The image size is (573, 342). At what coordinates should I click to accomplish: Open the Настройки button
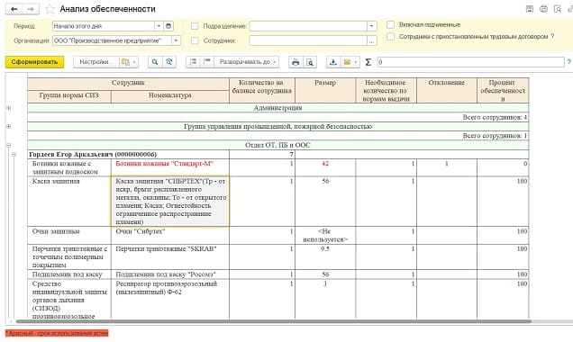click(x=96, y=62)
